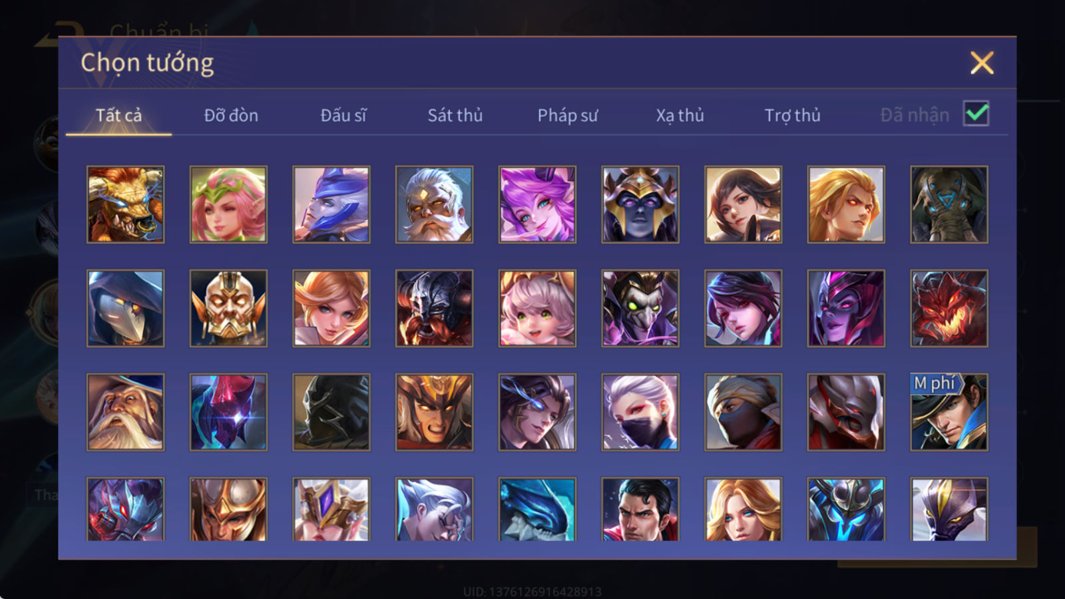Select the Superman hero portrait
Screen dimensions: 1065x599
tap(640, 509)
